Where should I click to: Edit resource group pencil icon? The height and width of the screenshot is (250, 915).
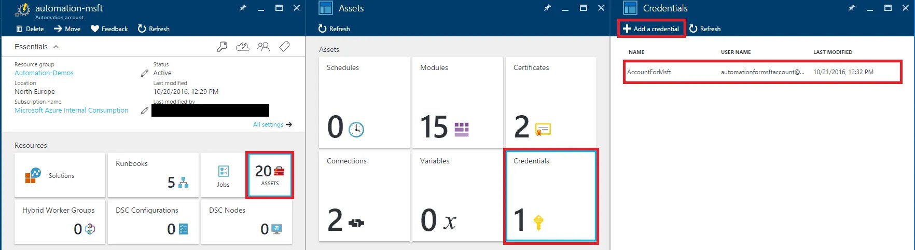coord(145,73)
